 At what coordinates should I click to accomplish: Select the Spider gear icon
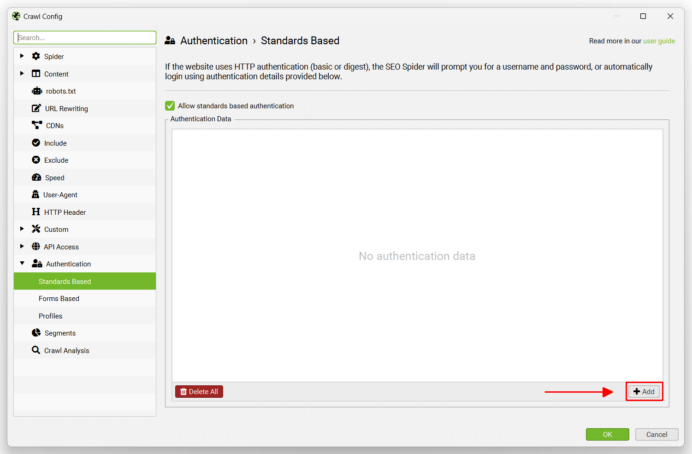36,56
